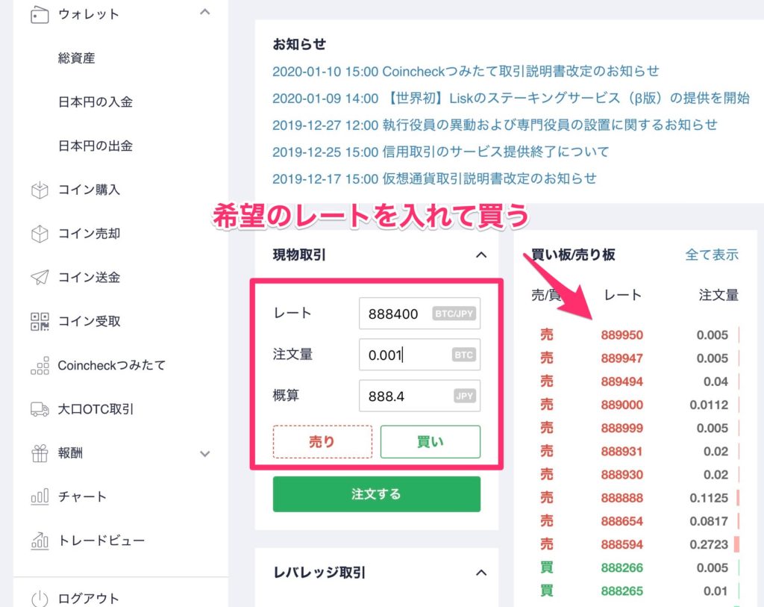Open the Lisk staking service announcement
Image resolution: width=764 pixels, height=607 pixels.
click(510, 98)
